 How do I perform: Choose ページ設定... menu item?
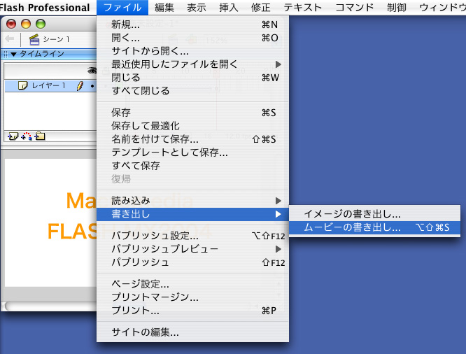click(x=192, y=284)
